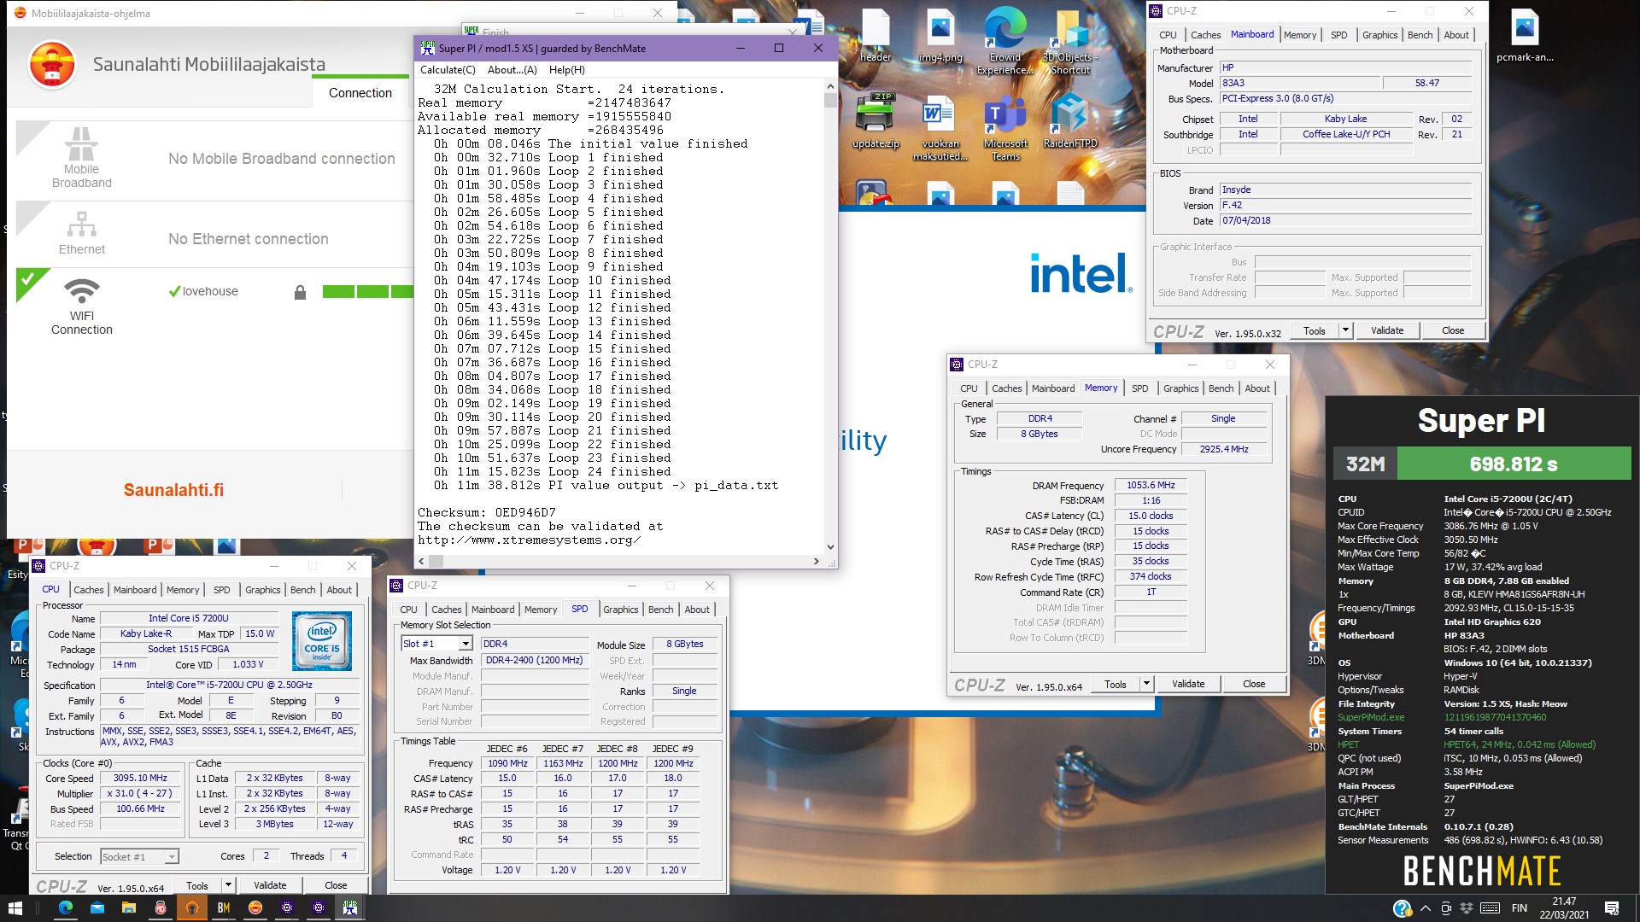
Task: Click the Dropbox tray icon
Action: tap(1467, 908)
